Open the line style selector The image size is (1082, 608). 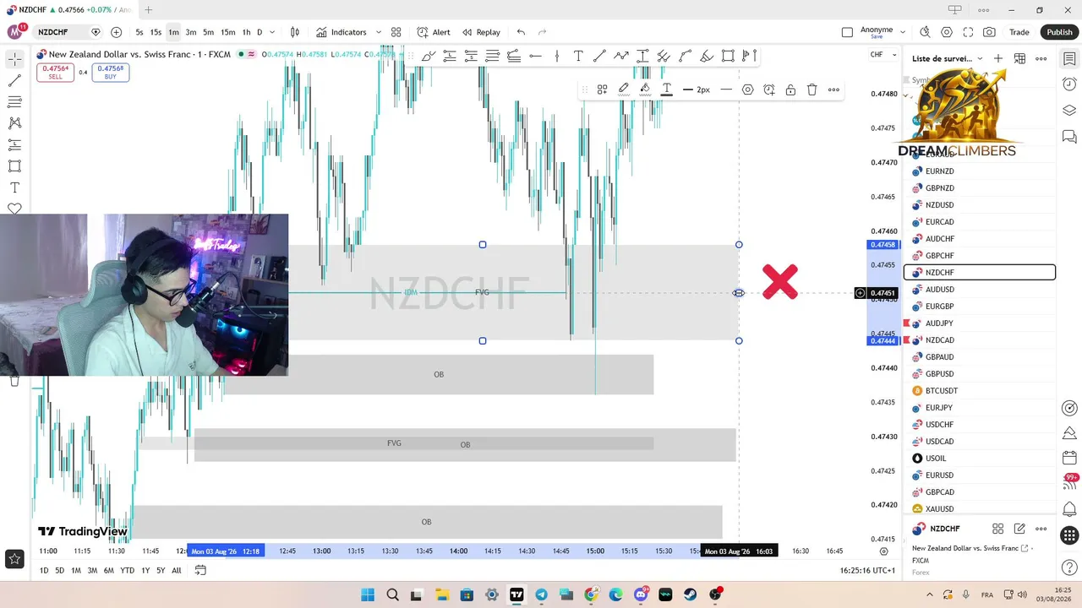(x=726, y=90)
